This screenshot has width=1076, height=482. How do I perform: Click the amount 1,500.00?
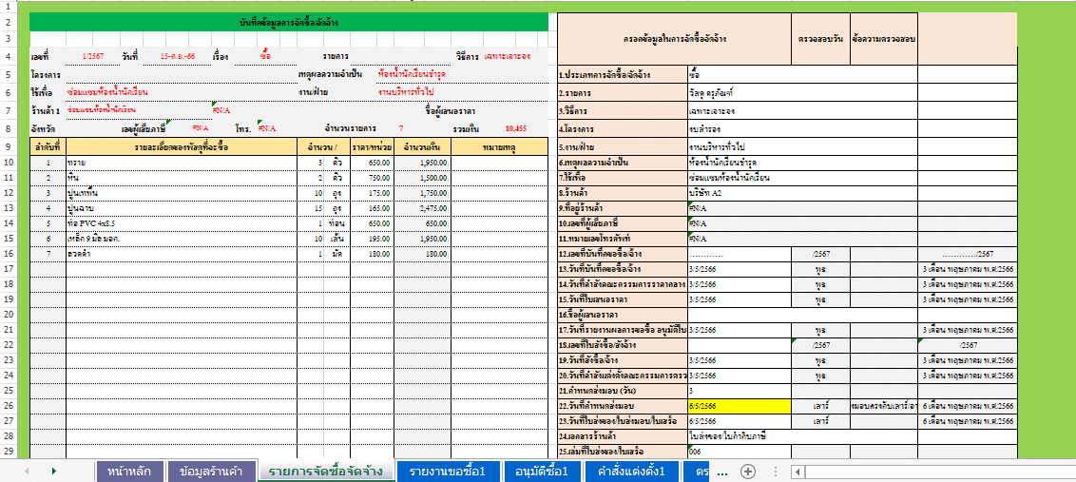pyautogui.click(x=422, y=178)
